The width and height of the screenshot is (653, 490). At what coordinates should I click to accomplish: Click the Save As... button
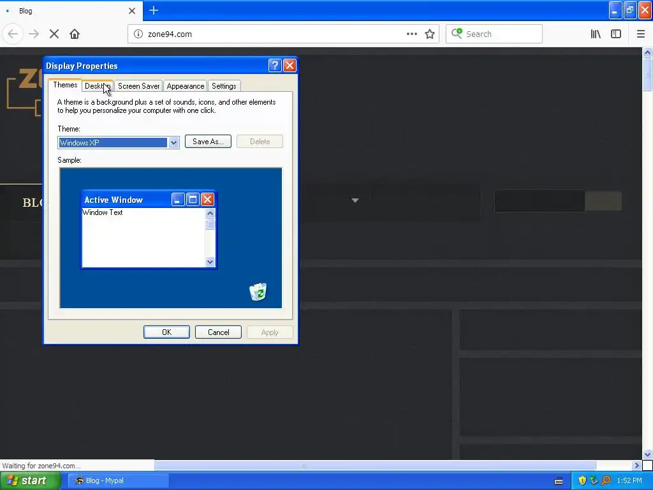pos(208,142)
